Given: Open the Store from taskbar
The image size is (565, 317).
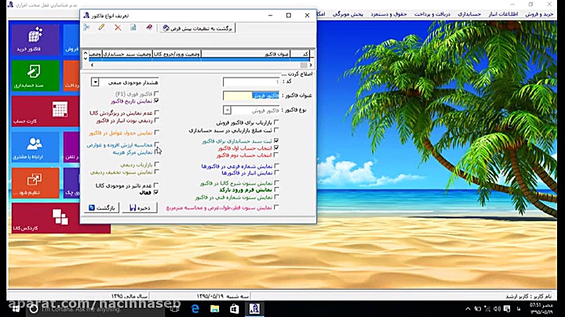Looking at the screenshot, I should pyautogui.click(x=234, y=308).
